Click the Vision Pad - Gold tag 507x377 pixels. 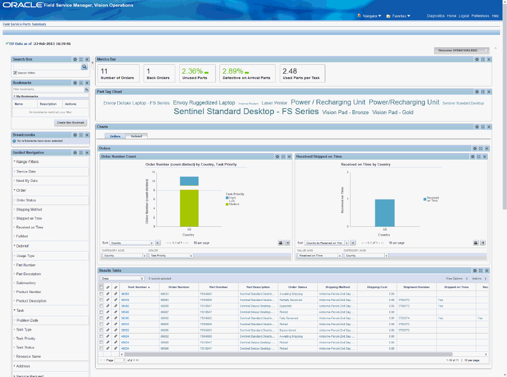pyautogui.click(x=393, y=112)
